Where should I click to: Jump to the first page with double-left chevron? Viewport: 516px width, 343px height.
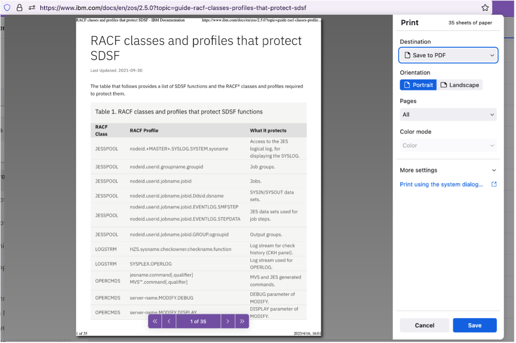(155, 321)
